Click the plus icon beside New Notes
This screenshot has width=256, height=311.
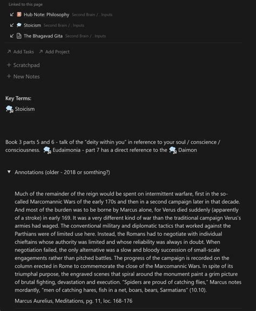9,77
